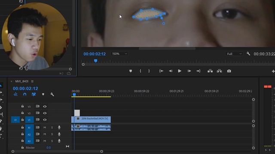Jump to Out point in Program Monitor

point(199,71)
